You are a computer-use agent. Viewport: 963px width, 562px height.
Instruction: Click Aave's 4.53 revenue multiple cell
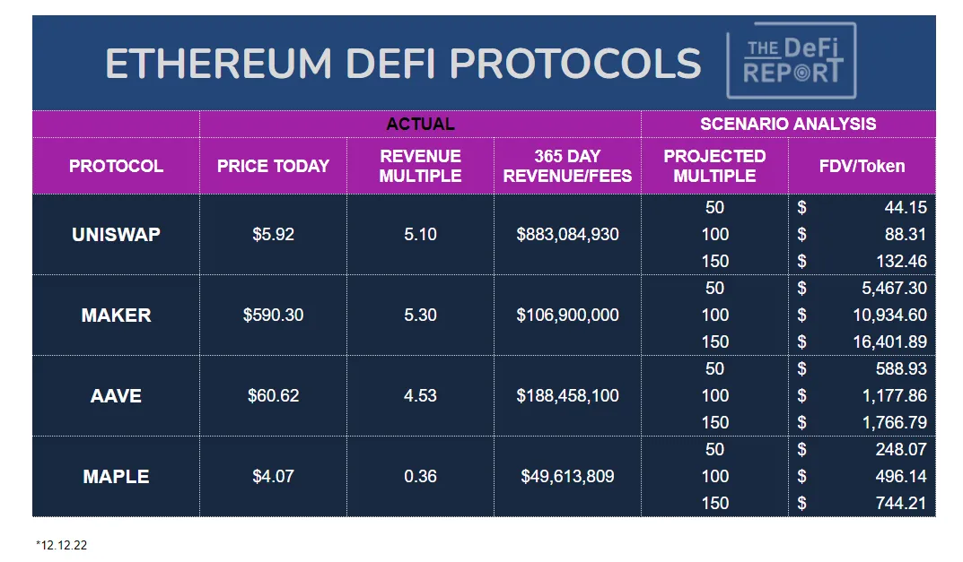pyautogui.click(x=420, y=396)
